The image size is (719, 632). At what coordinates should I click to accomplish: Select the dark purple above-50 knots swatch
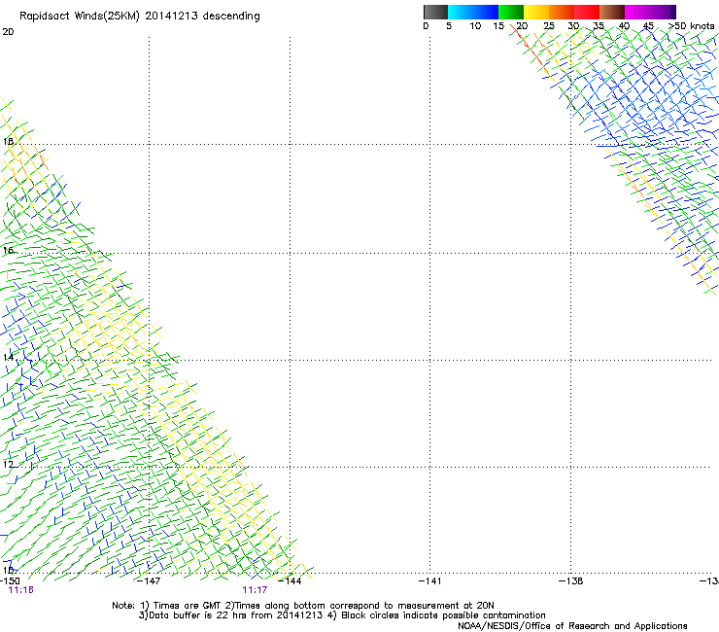[x=671, y=12]
